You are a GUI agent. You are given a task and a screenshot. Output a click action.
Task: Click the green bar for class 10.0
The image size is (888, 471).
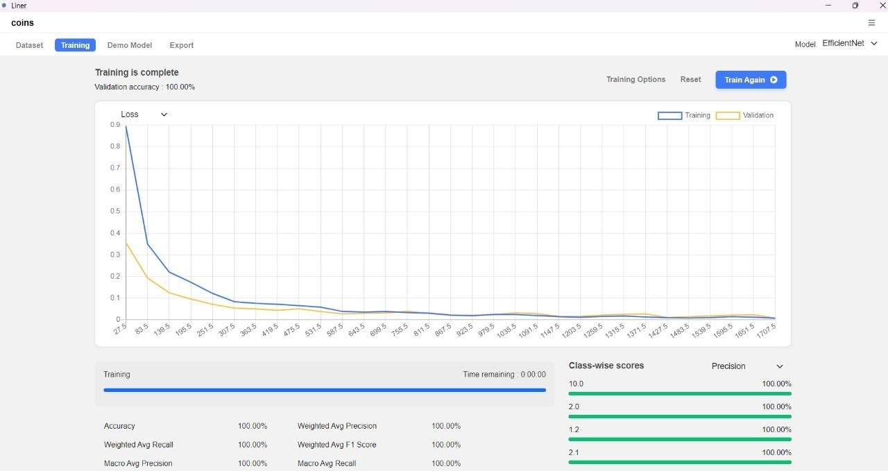point(680,393)
